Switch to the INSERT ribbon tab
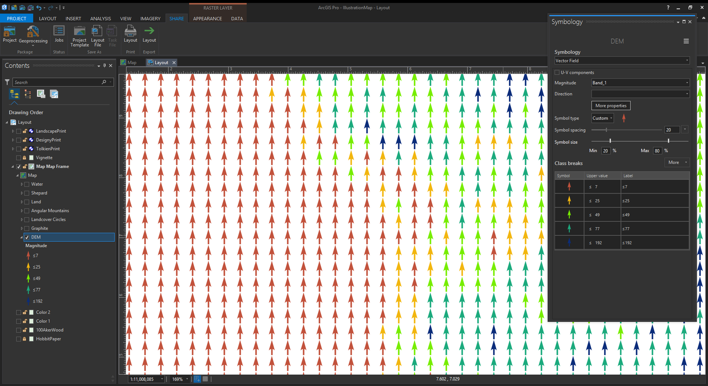This screenshot has height=386, width=708. (x=73, y=18)
